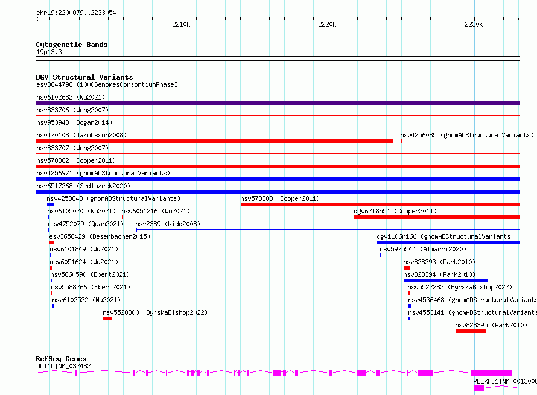
Task: Open the nsv6051624 (Wu2021) label
Action: [x=84, y=262]
